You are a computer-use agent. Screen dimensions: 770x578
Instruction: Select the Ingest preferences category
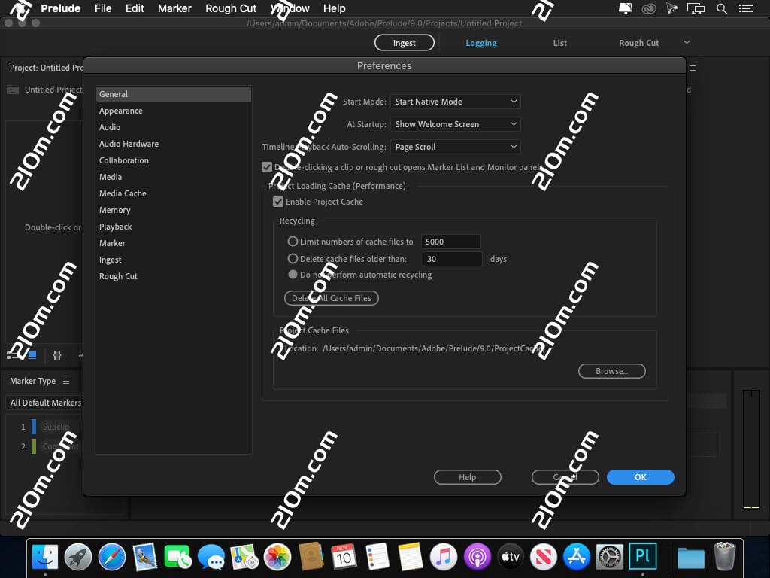[174, 260]
